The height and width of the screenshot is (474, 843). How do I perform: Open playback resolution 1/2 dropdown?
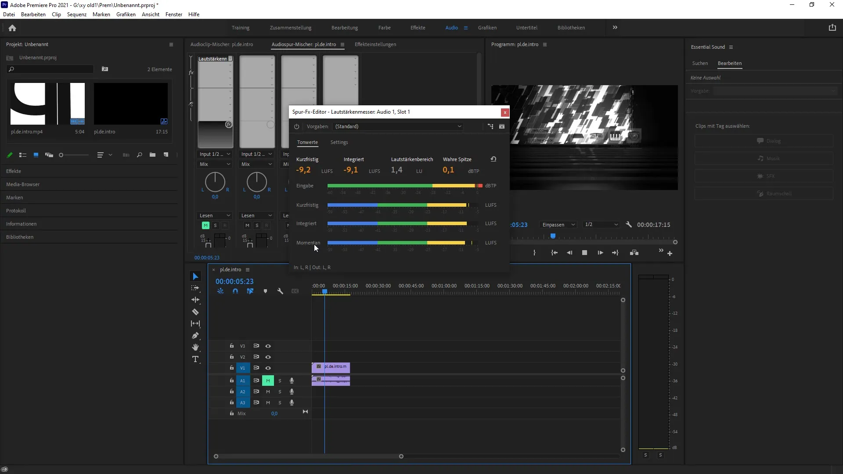(601, 224)
